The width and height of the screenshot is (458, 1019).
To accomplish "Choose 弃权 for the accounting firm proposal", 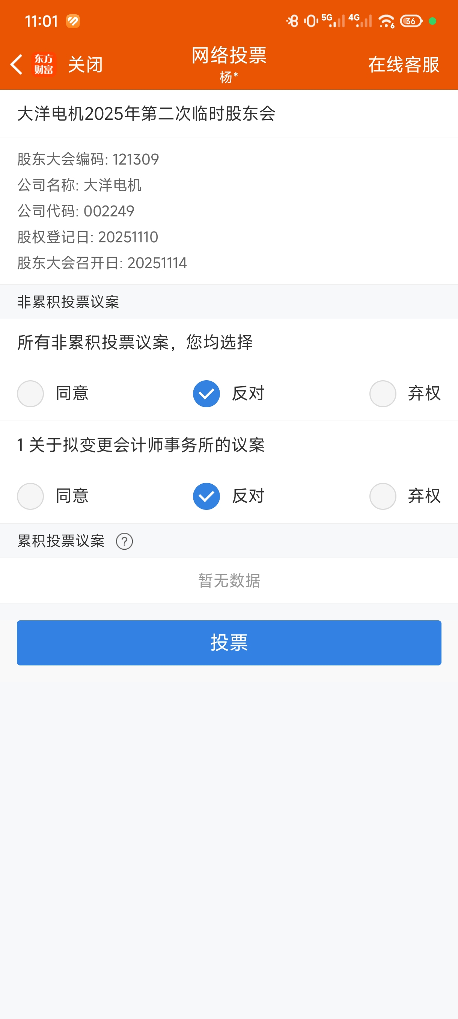I will [383, 496].
